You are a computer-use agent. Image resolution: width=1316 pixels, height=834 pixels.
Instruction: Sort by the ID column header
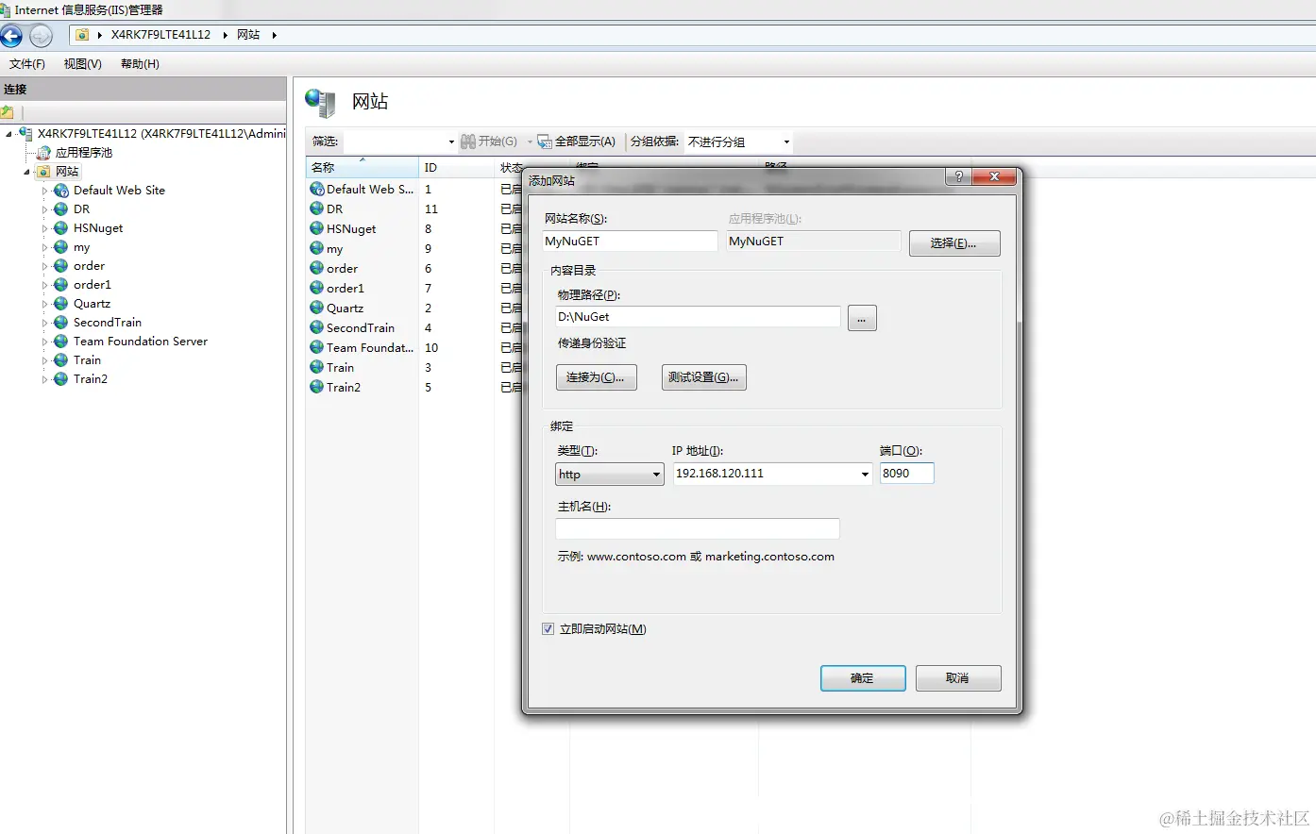coord(457,168)
